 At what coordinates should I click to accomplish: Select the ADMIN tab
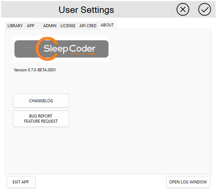(x=50, y=25)
